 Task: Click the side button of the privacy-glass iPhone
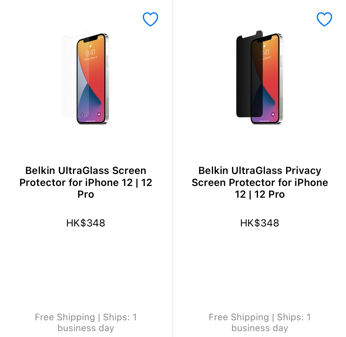pos(282,61)
